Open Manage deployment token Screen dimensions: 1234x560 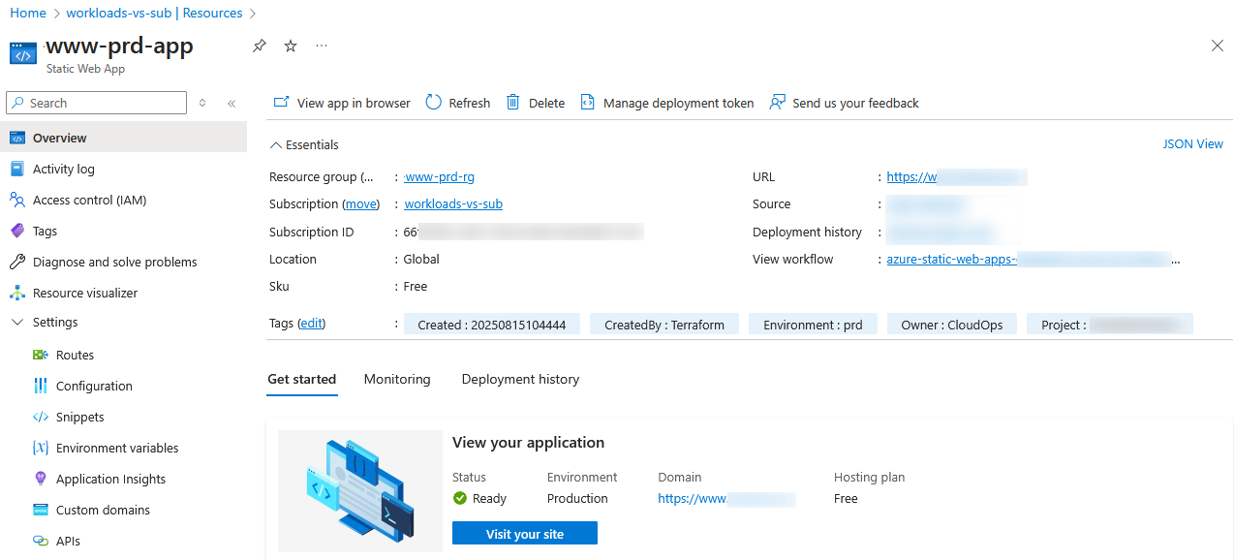click(666, 103)
